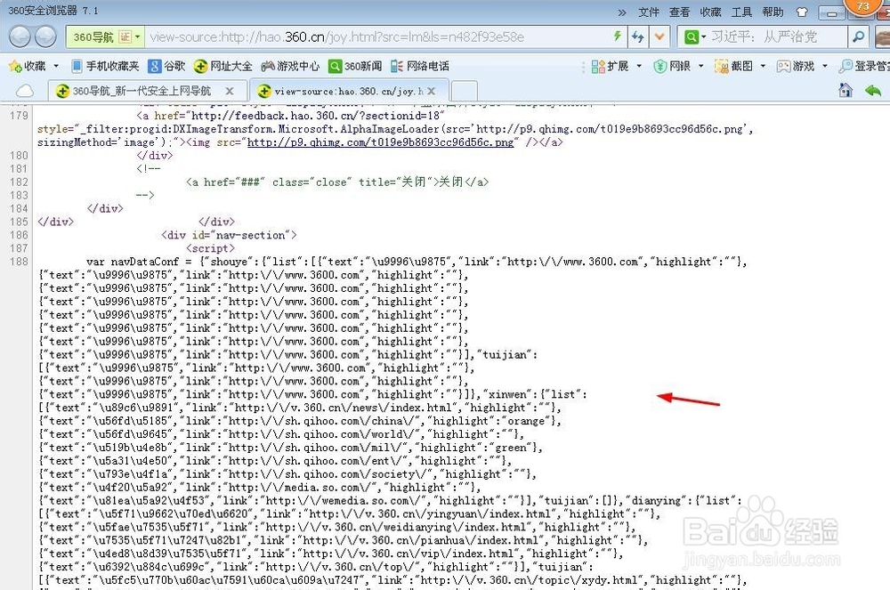Expand the 截图 dropdown arrow

click(x=763, y=67)
